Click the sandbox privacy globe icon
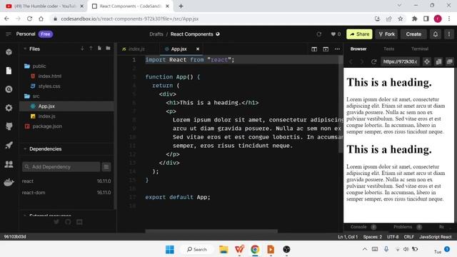This screenshot has width=457, height=257. (x=218, y=34)
